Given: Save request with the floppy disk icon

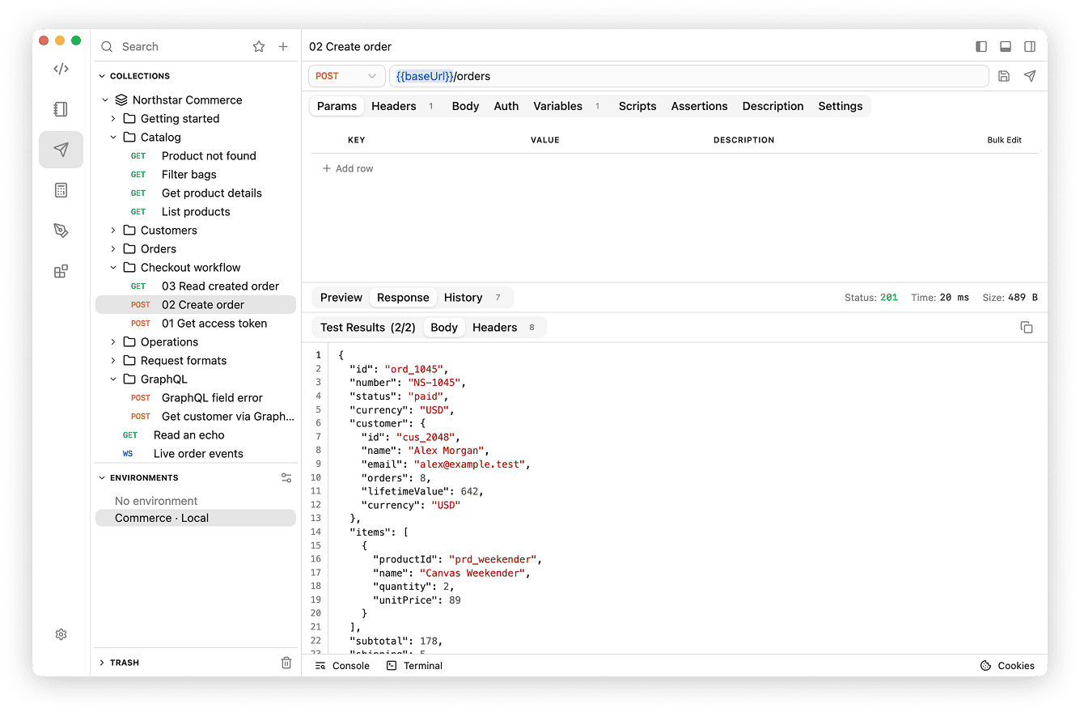Looking at the screenshot, I should click(1004, 76).
